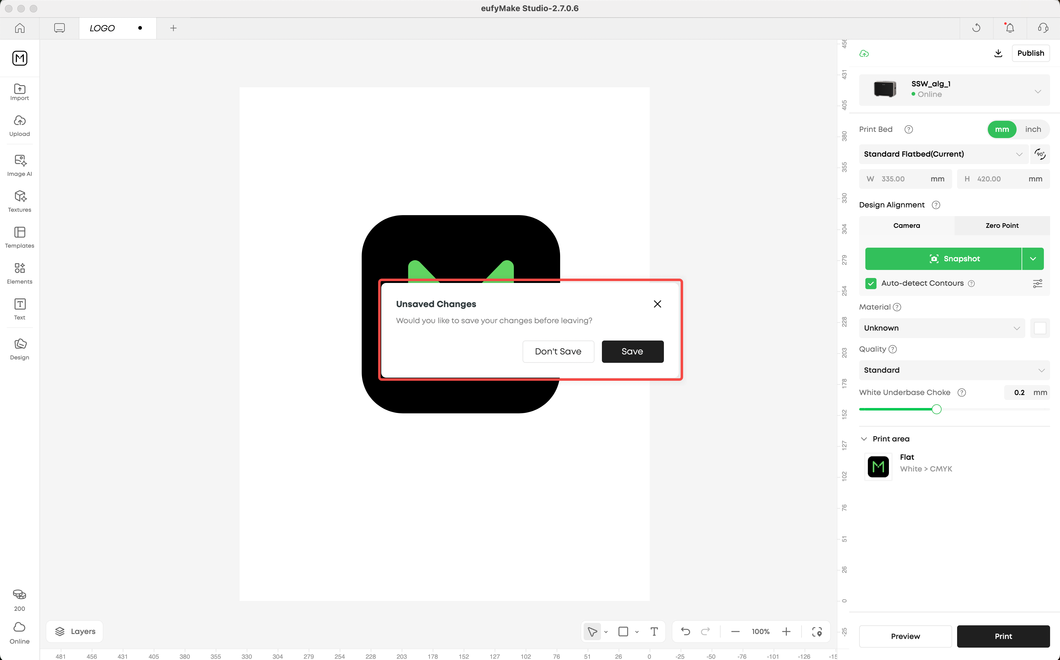Click the material color swatch box
1060x660 pixels.
(1040, 328)
